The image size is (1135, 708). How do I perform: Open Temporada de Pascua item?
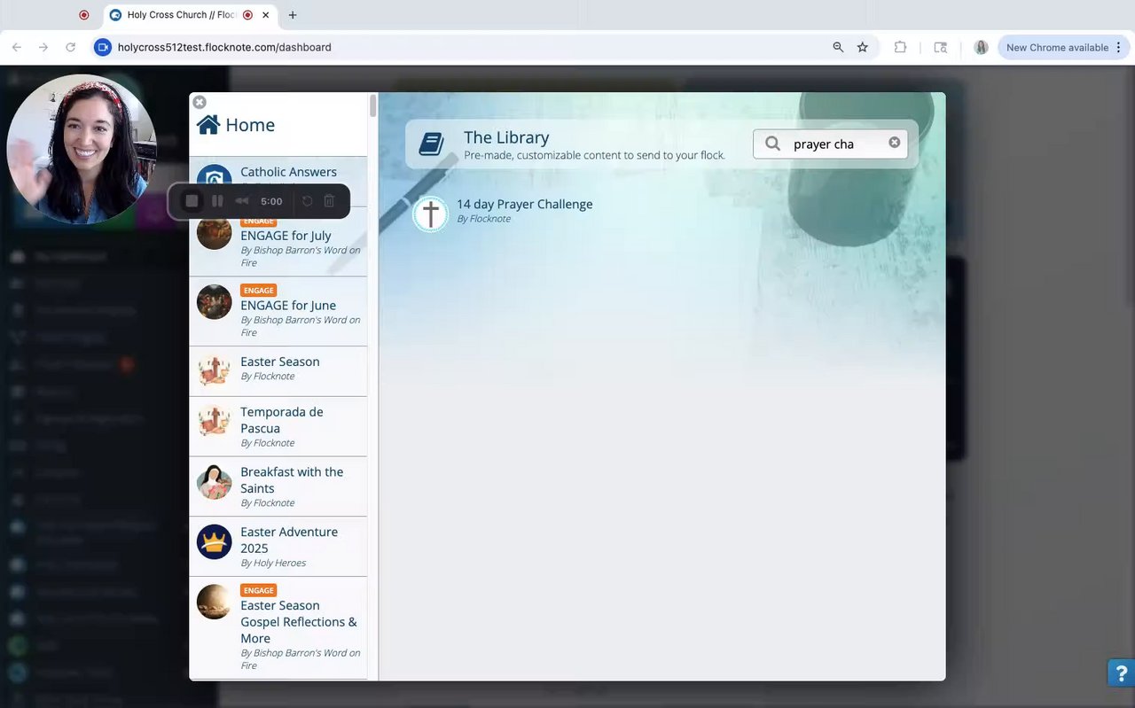click(x=278, y=427)
